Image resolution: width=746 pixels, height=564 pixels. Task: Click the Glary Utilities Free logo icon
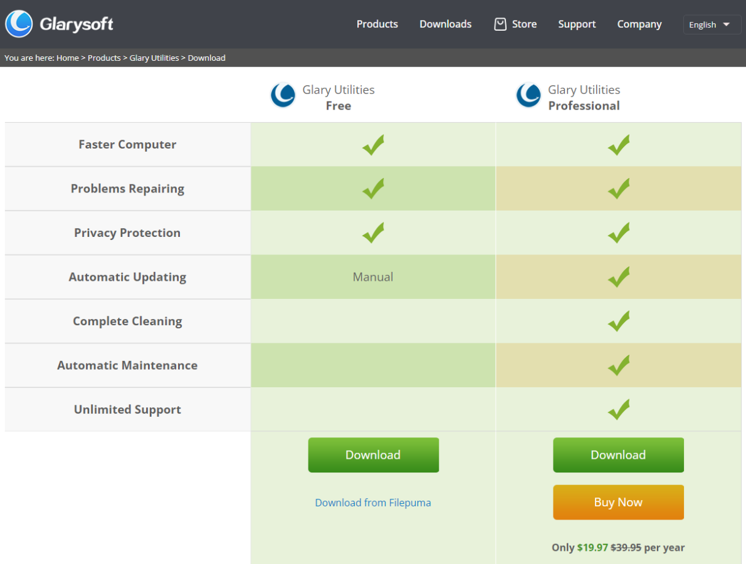point(283,96)
